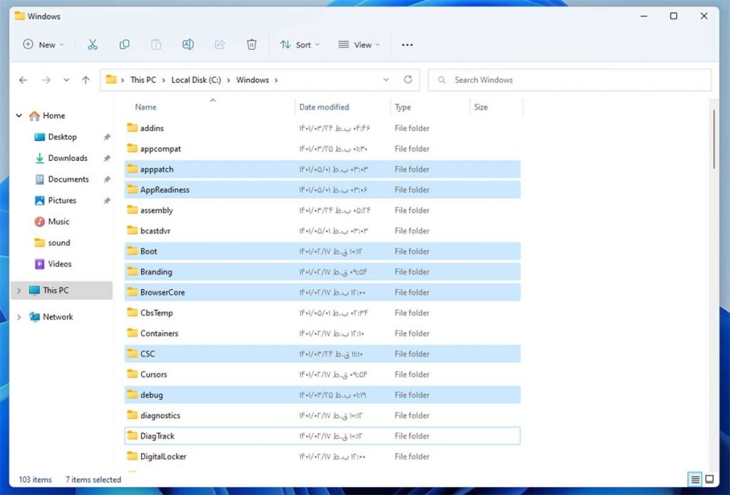Viewport: 730px width, 495px height.
Task: Open the Sort options dropdown
Action: (x=299, y=44)
